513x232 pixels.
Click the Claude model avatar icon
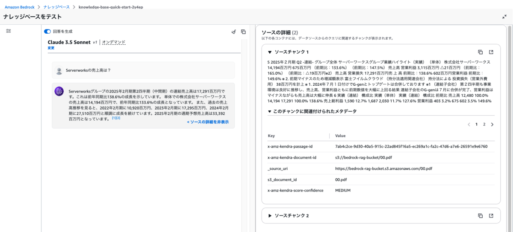[x=59, y=91]
